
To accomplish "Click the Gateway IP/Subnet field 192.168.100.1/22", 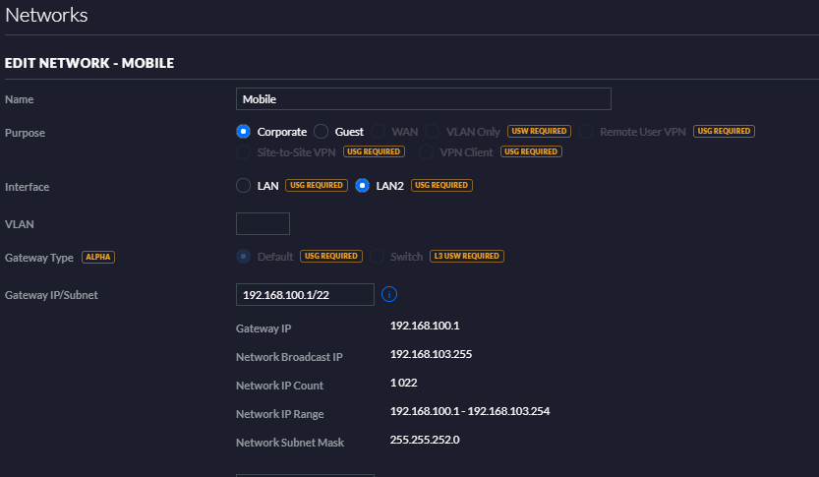I will pyautogui.click(x=305, y=294).
